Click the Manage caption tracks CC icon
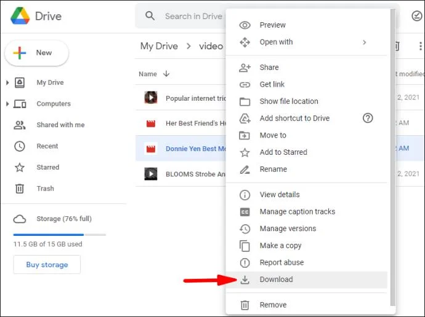The height and width of the screenshot is (317, 425). [245, 212]
